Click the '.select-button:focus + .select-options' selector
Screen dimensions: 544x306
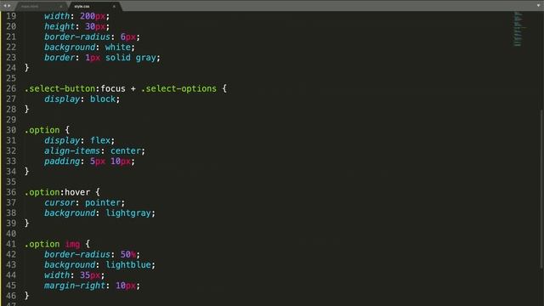pos(121,88)
